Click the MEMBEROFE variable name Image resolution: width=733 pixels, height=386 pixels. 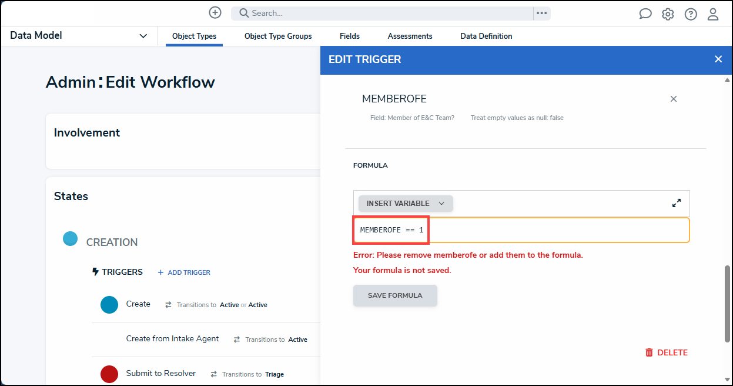pos(394,99)
